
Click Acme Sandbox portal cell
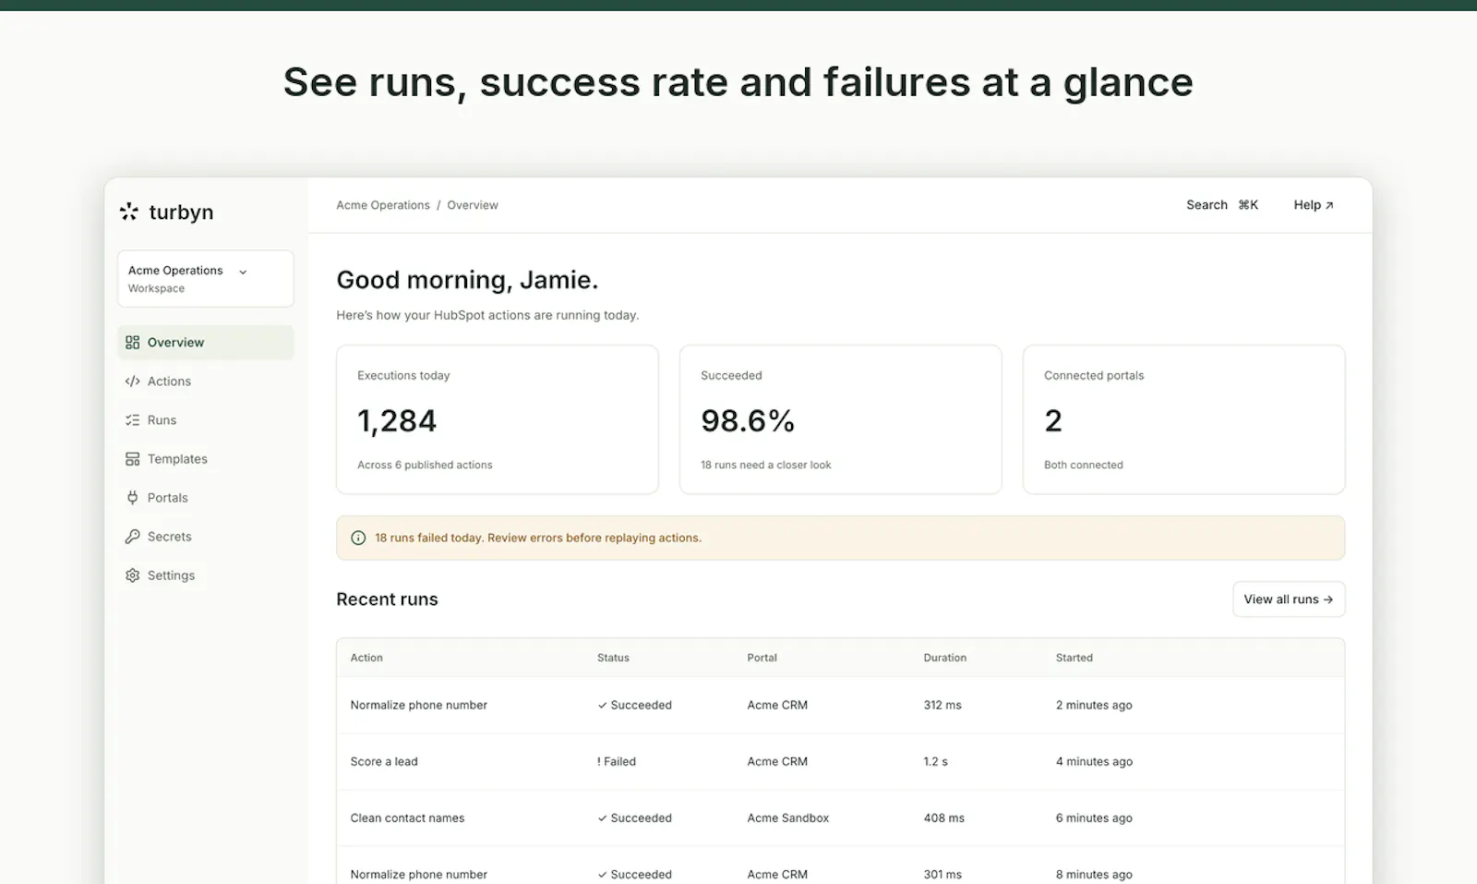click(x=788, y=818)
